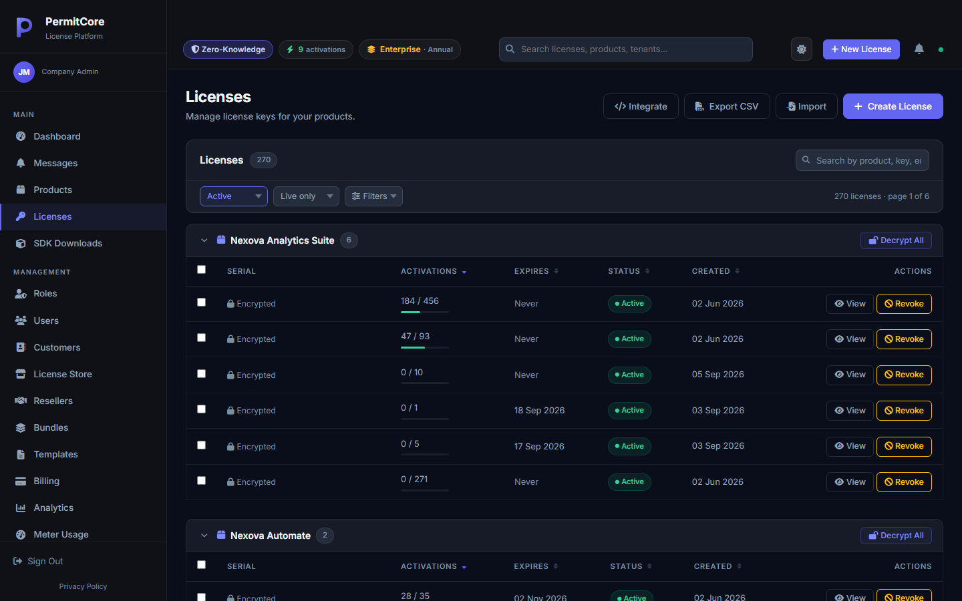Viewport: 962px width, 601px height.
Task: Click the License Store shop icon
Action: (x=21, y=374)
